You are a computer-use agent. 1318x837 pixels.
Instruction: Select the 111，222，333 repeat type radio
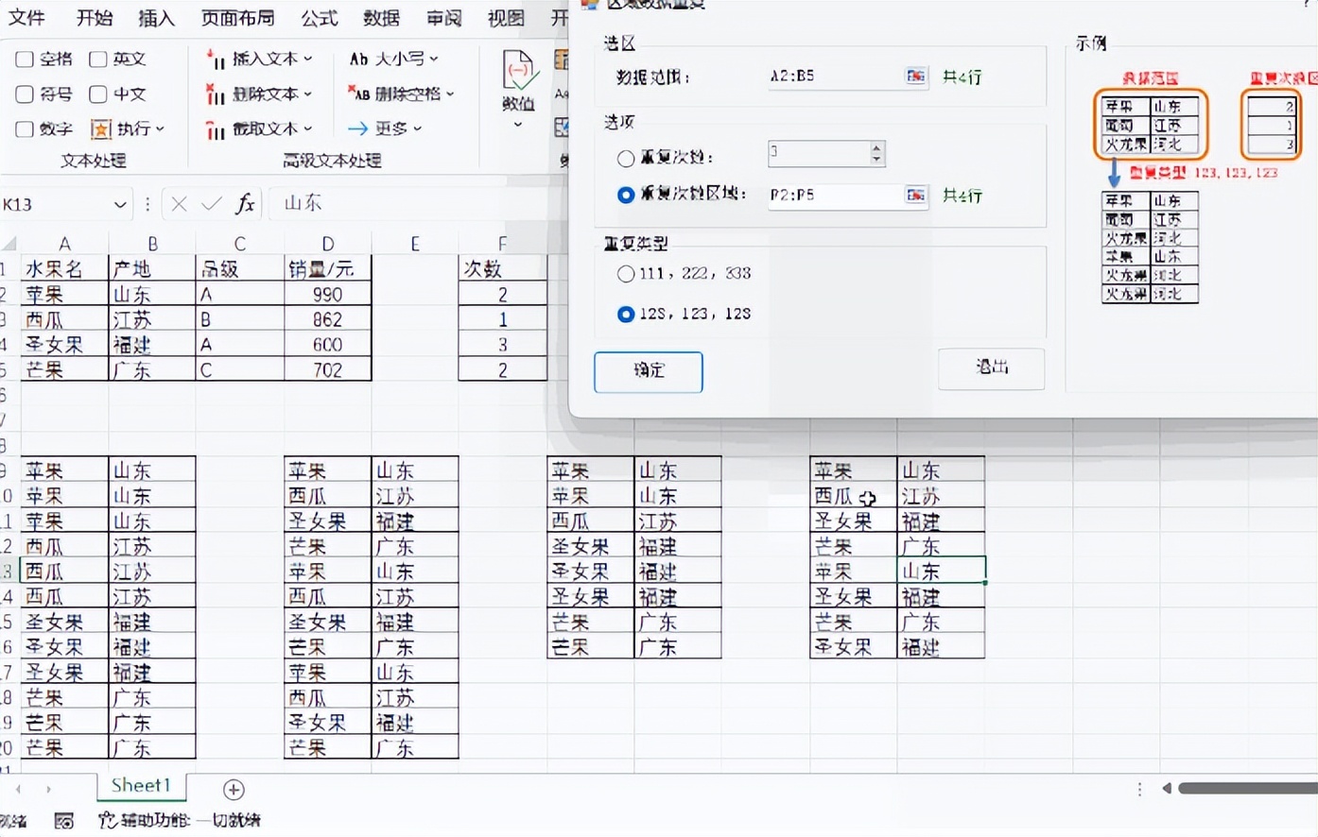tap(626, 274)
